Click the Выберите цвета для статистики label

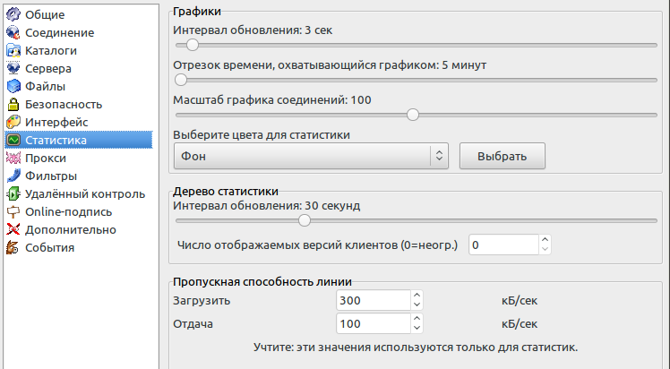point(262,135)
